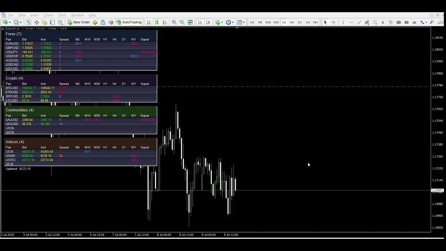Image resolution: width=446 pixels, height=251 pixels.
Task: Switch to the D1 timeframe
Action: (300, 22)
